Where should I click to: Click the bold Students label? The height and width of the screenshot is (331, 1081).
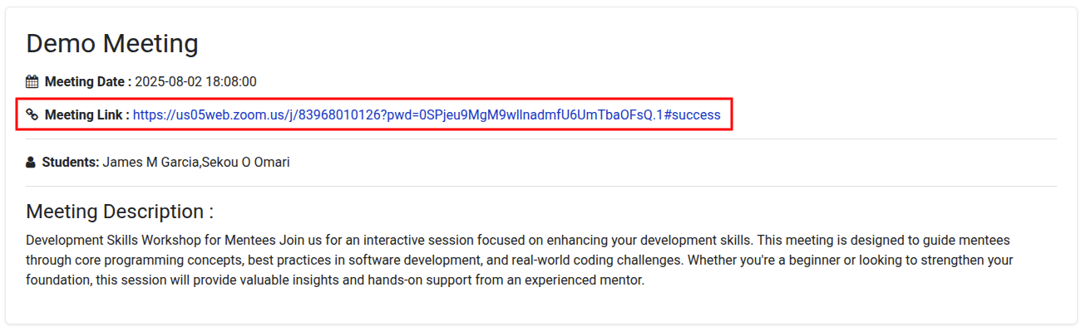click(71, 162)
